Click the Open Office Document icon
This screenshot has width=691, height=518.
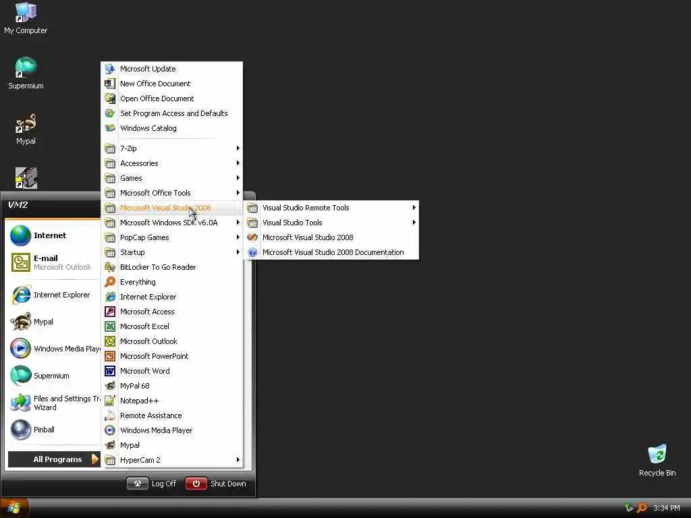(110, 98)
